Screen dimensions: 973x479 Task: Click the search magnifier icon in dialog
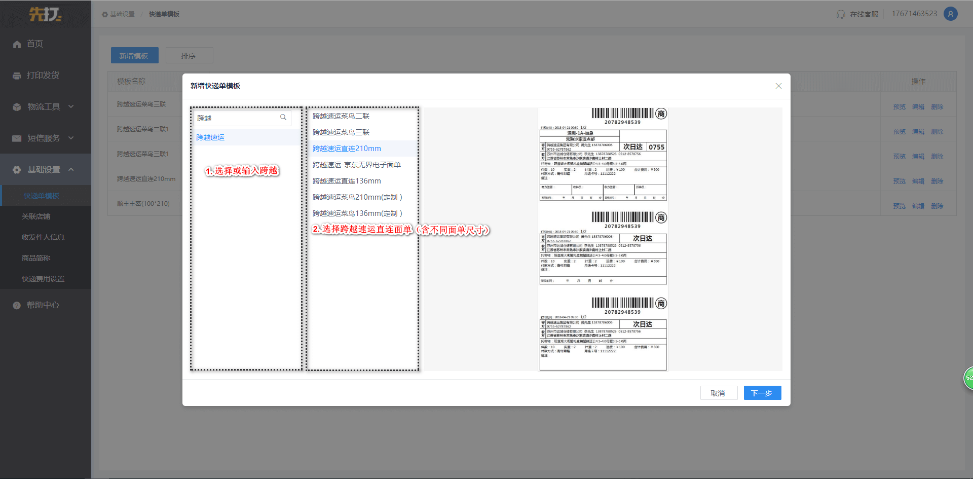tap(283, 117)
